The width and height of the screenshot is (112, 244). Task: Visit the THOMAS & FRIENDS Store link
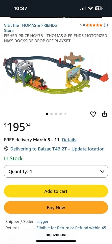click(30, 28)
